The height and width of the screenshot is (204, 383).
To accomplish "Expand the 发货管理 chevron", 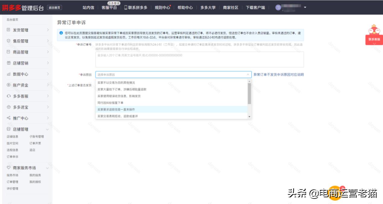I will click(x=48, y=30).
